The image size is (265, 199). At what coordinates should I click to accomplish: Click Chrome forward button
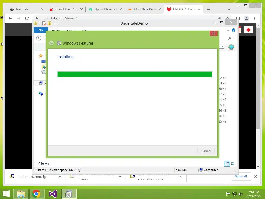[x=19, y=18]
